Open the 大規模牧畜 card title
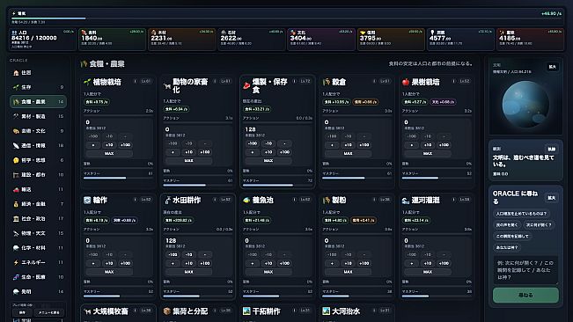 pos(110,311)
